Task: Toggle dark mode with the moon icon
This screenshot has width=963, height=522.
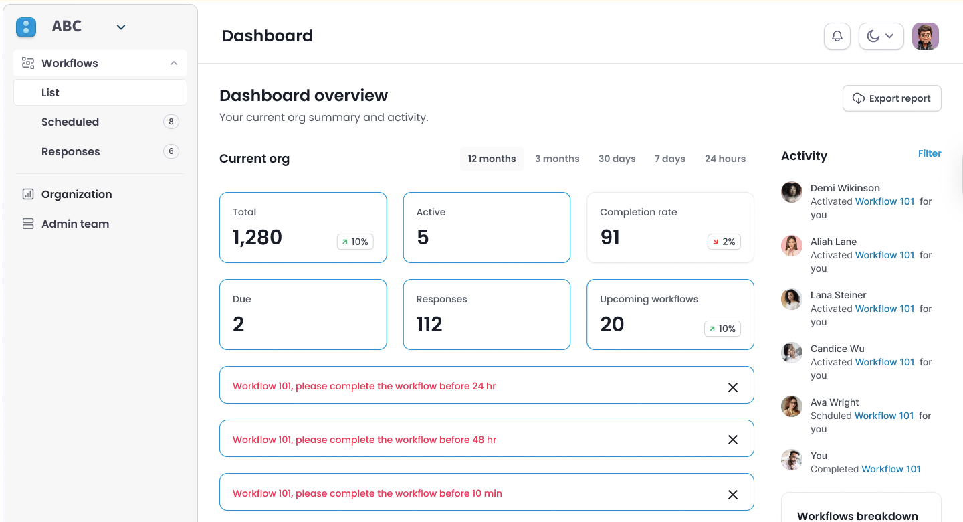Action: pyautogui.click(x=875, y=36)
